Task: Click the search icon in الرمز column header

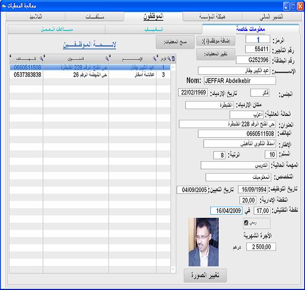Action: [x=169, y=59]
